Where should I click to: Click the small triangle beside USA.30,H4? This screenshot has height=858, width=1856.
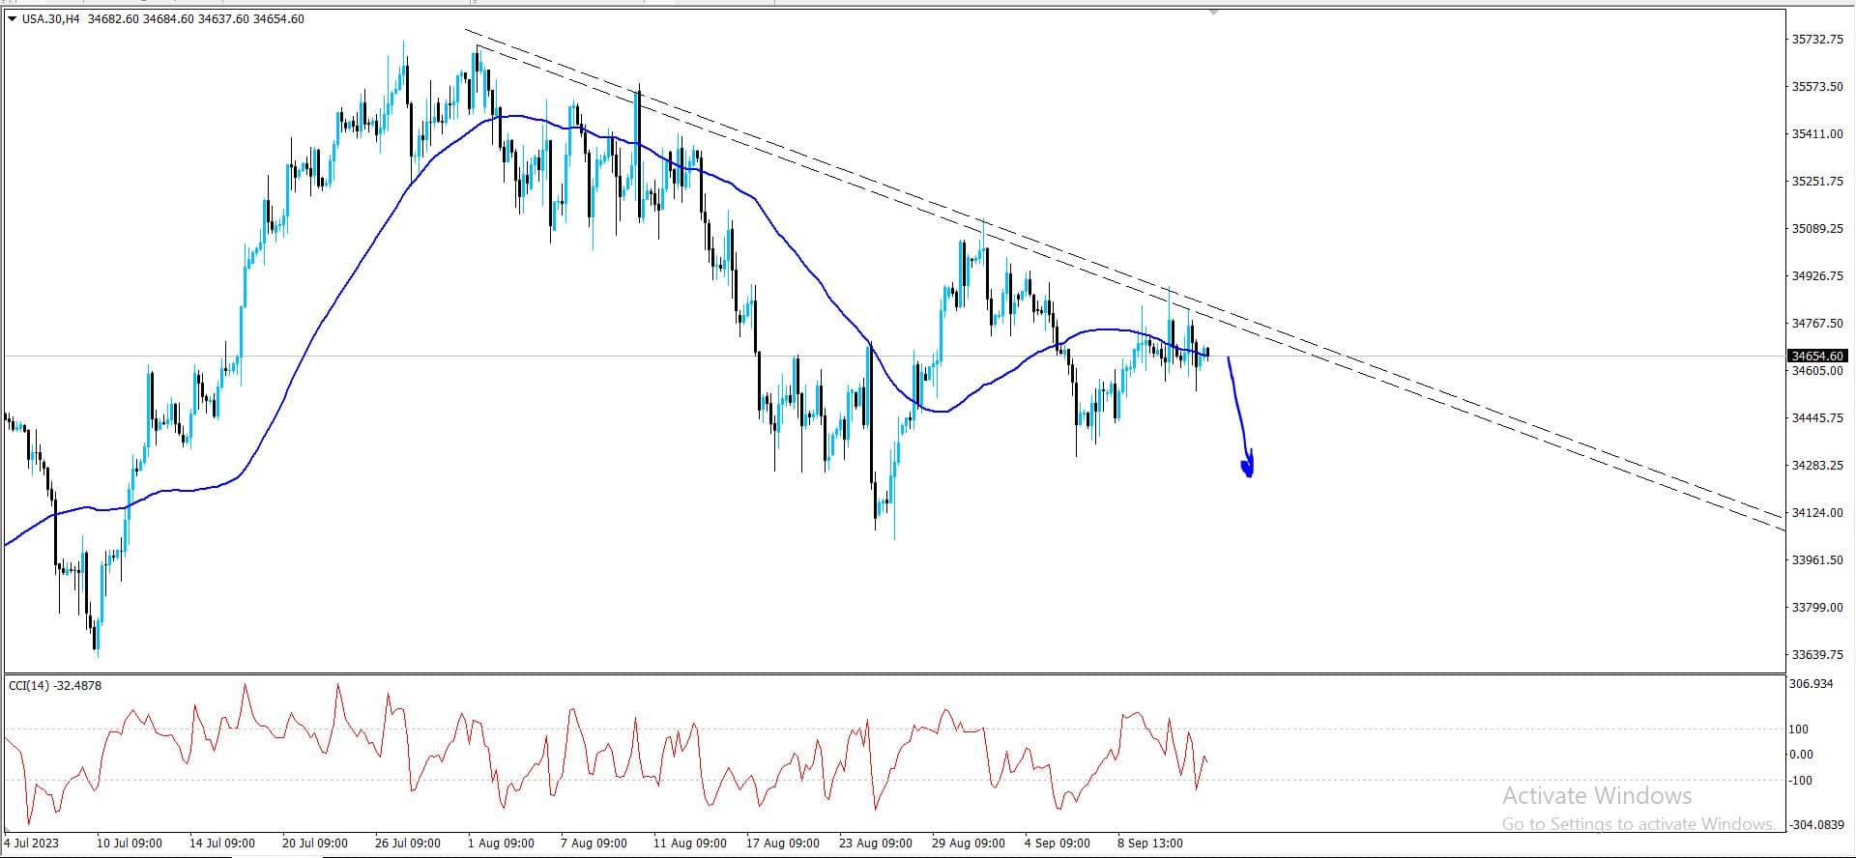12,18
